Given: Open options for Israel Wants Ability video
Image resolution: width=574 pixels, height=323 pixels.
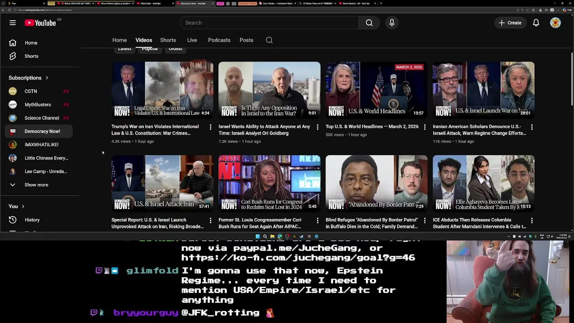Looking at the screenshot, I should tap(317, 127).
